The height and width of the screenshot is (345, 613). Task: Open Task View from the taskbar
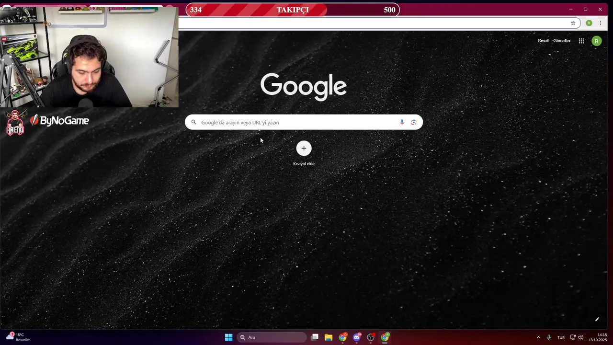(x=315, y=337)
